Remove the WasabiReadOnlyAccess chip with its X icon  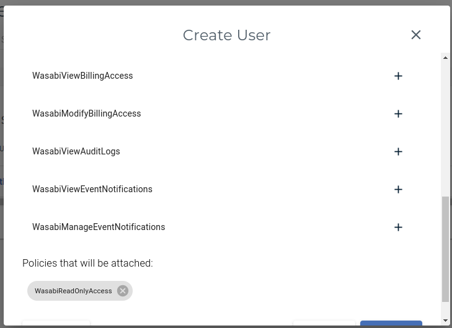[x=123, y=291]
